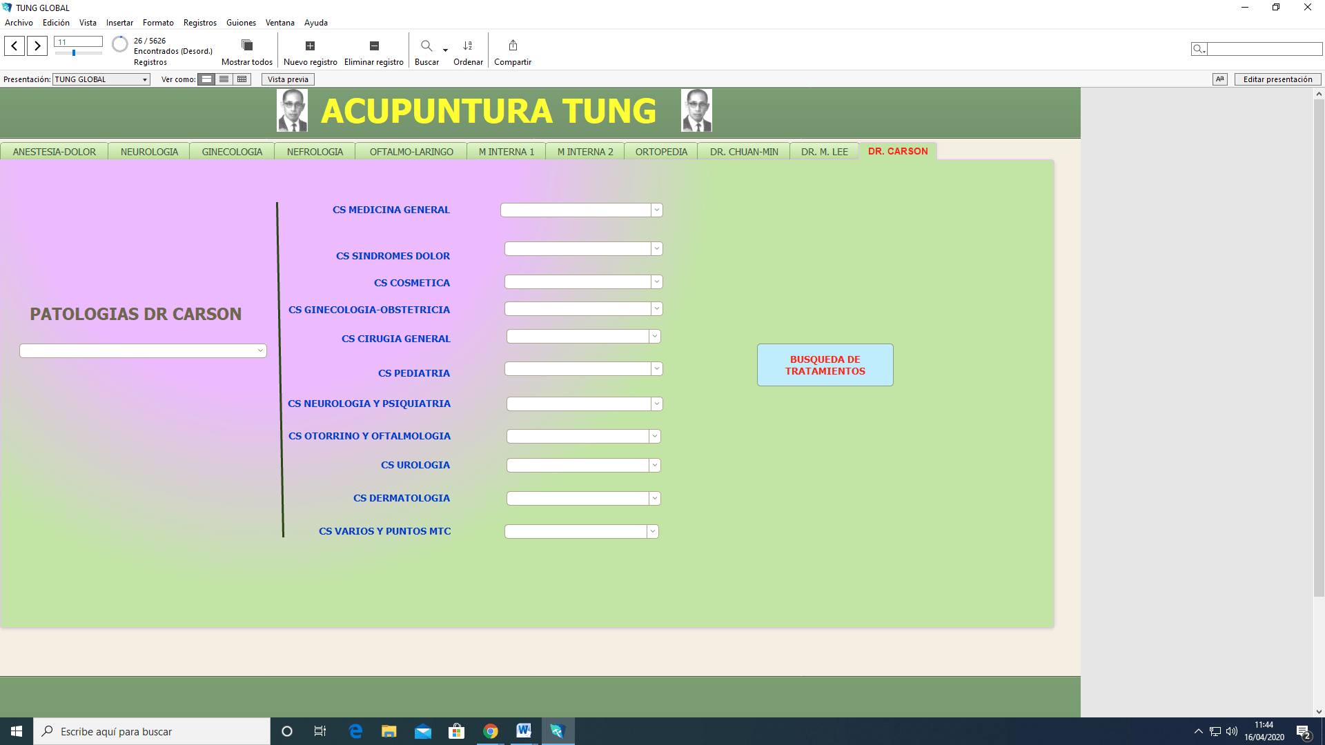Click the record navigation slider

74,53
